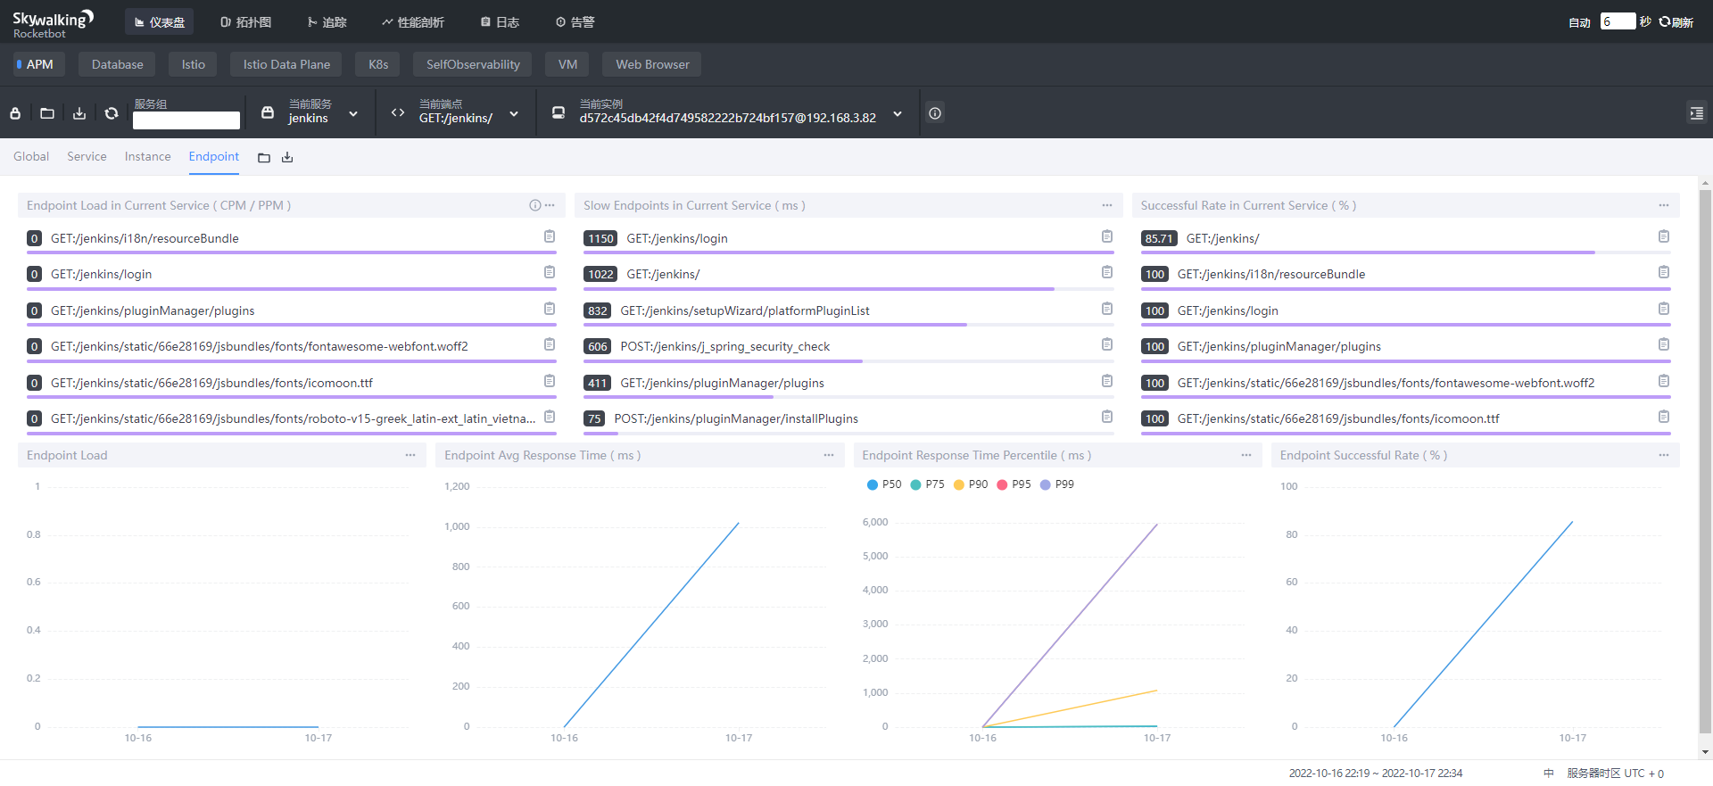This screenshot has width=1713, height=786.
Task: Switch to the Instance tab
Action: point(147,156)
